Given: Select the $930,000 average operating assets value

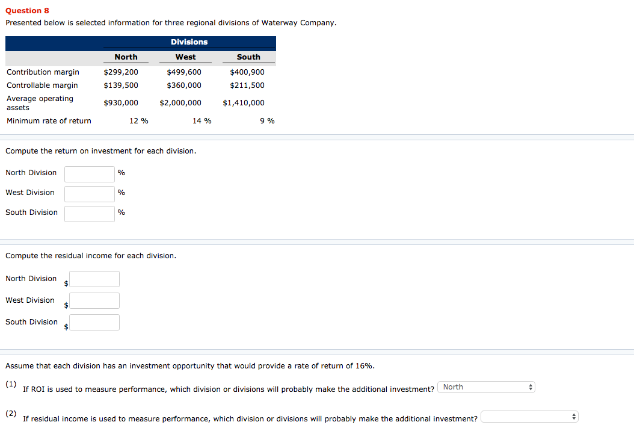Looking at the screenshot, I should pos(121,103).
